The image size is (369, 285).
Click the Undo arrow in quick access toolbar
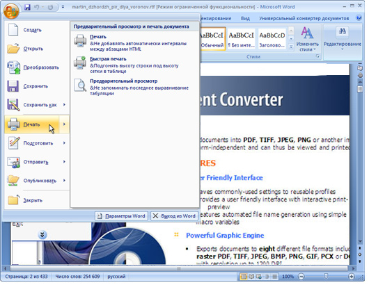pyautogui.click(x=36, y=7)
